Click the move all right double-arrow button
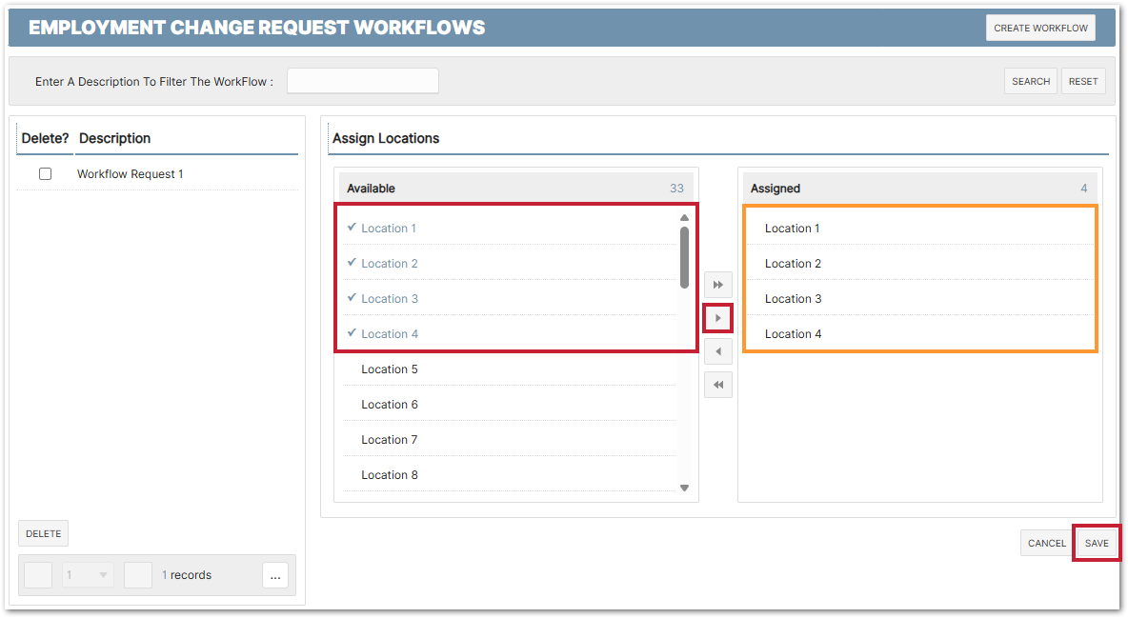Screen dimensions: 1128x618 pos(718,285)
